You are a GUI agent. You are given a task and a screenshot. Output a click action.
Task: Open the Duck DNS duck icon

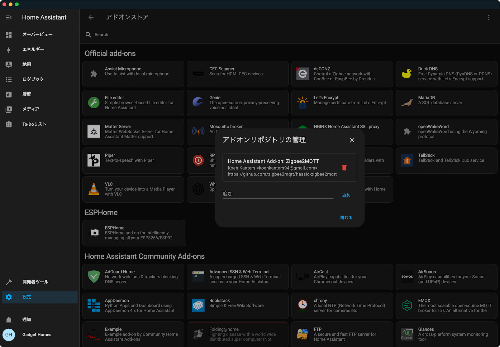pos(407,74)
